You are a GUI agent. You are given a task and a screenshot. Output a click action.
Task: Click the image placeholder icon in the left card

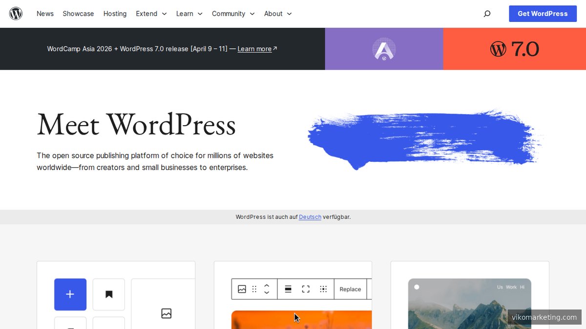166,313
